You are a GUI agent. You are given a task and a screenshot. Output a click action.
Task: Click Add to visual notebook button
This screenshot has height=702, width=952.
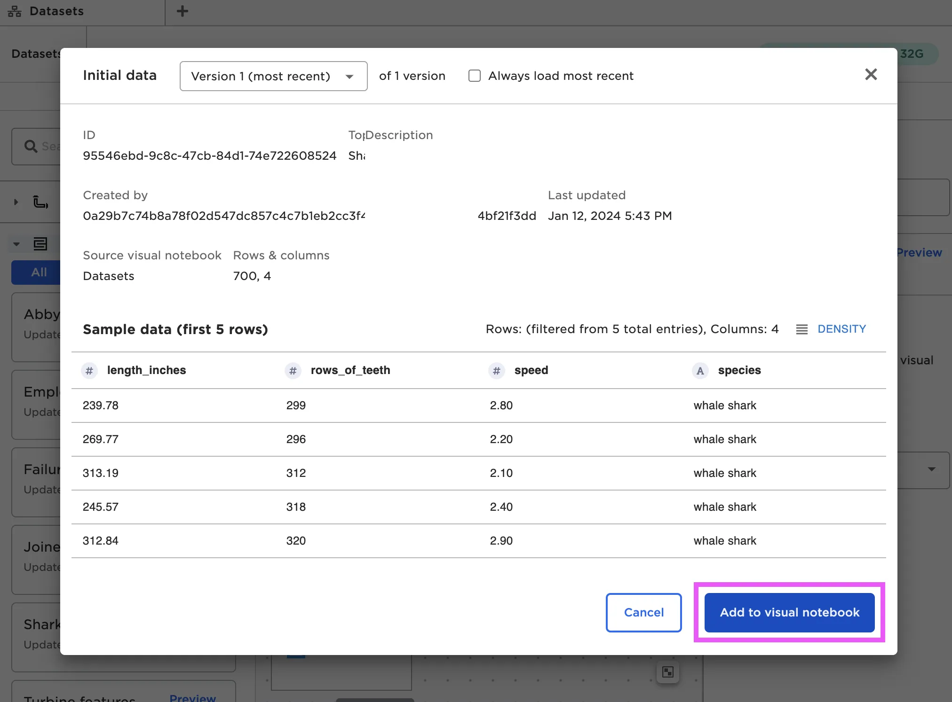(x=789, y=612)
